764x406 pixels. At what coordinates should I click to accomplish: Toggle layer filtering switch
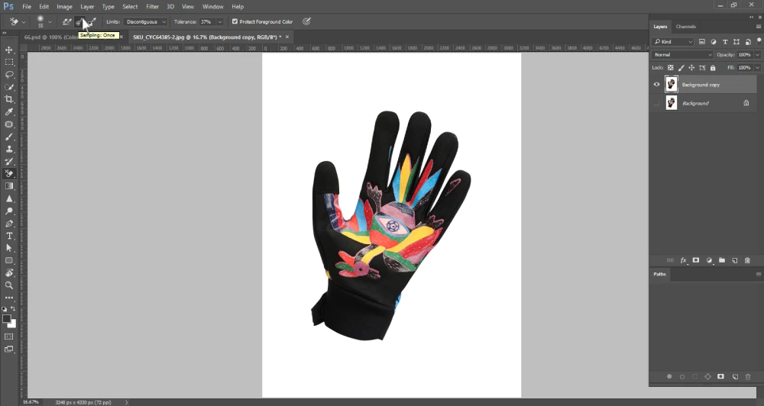tap(759, 41)
